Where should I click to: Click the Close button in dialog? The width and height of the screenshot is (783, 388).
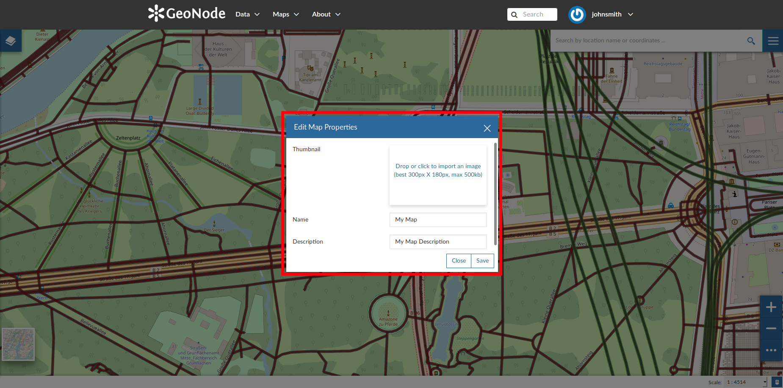point(459,261)
